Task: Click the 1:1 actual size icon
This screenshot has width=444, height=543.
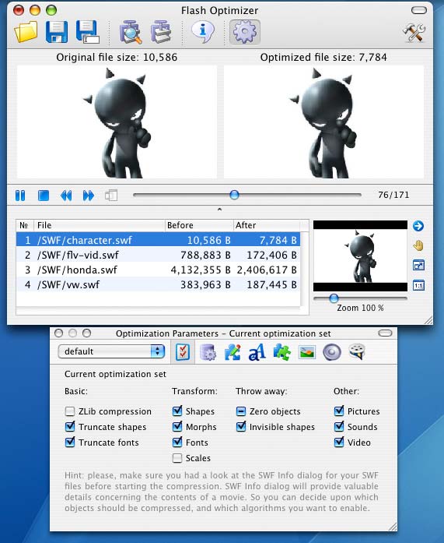Action: tap(418, 286)
